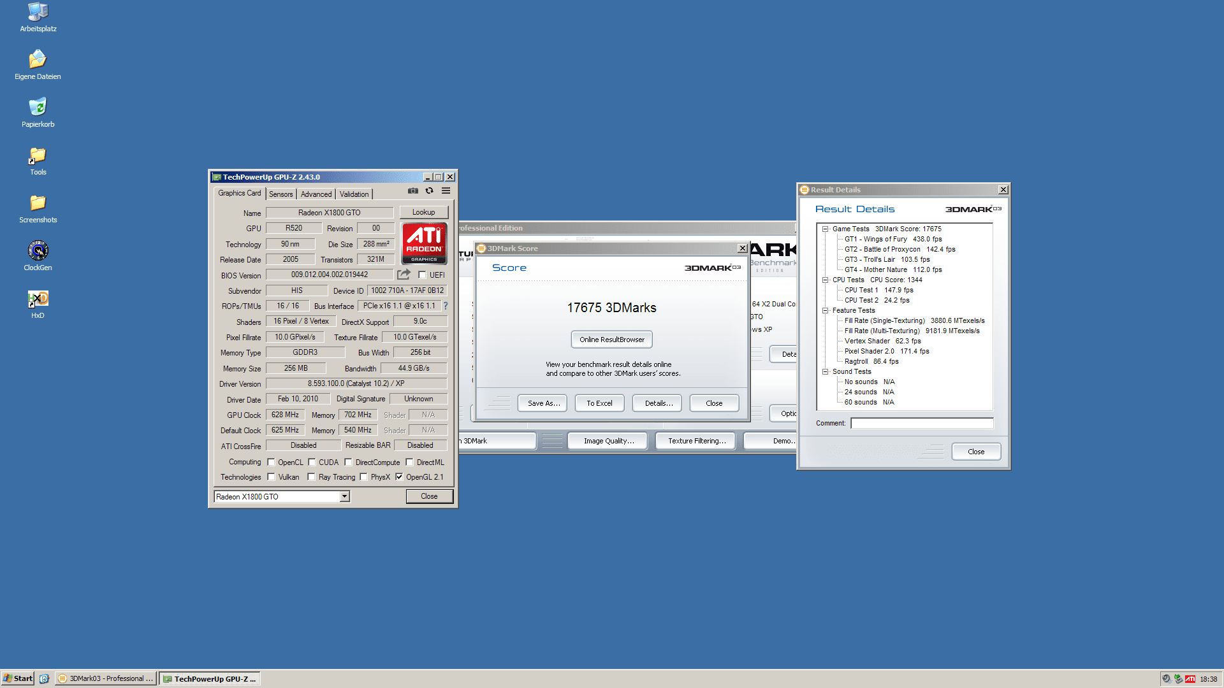Collapse the CPU Tests tree node
This screenshot has height=688, width=1224.
(x=825, y=280)
